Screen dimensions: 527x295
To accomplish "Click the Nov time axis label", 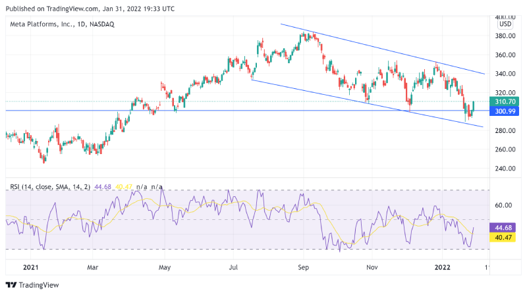I will click(372, 267).
